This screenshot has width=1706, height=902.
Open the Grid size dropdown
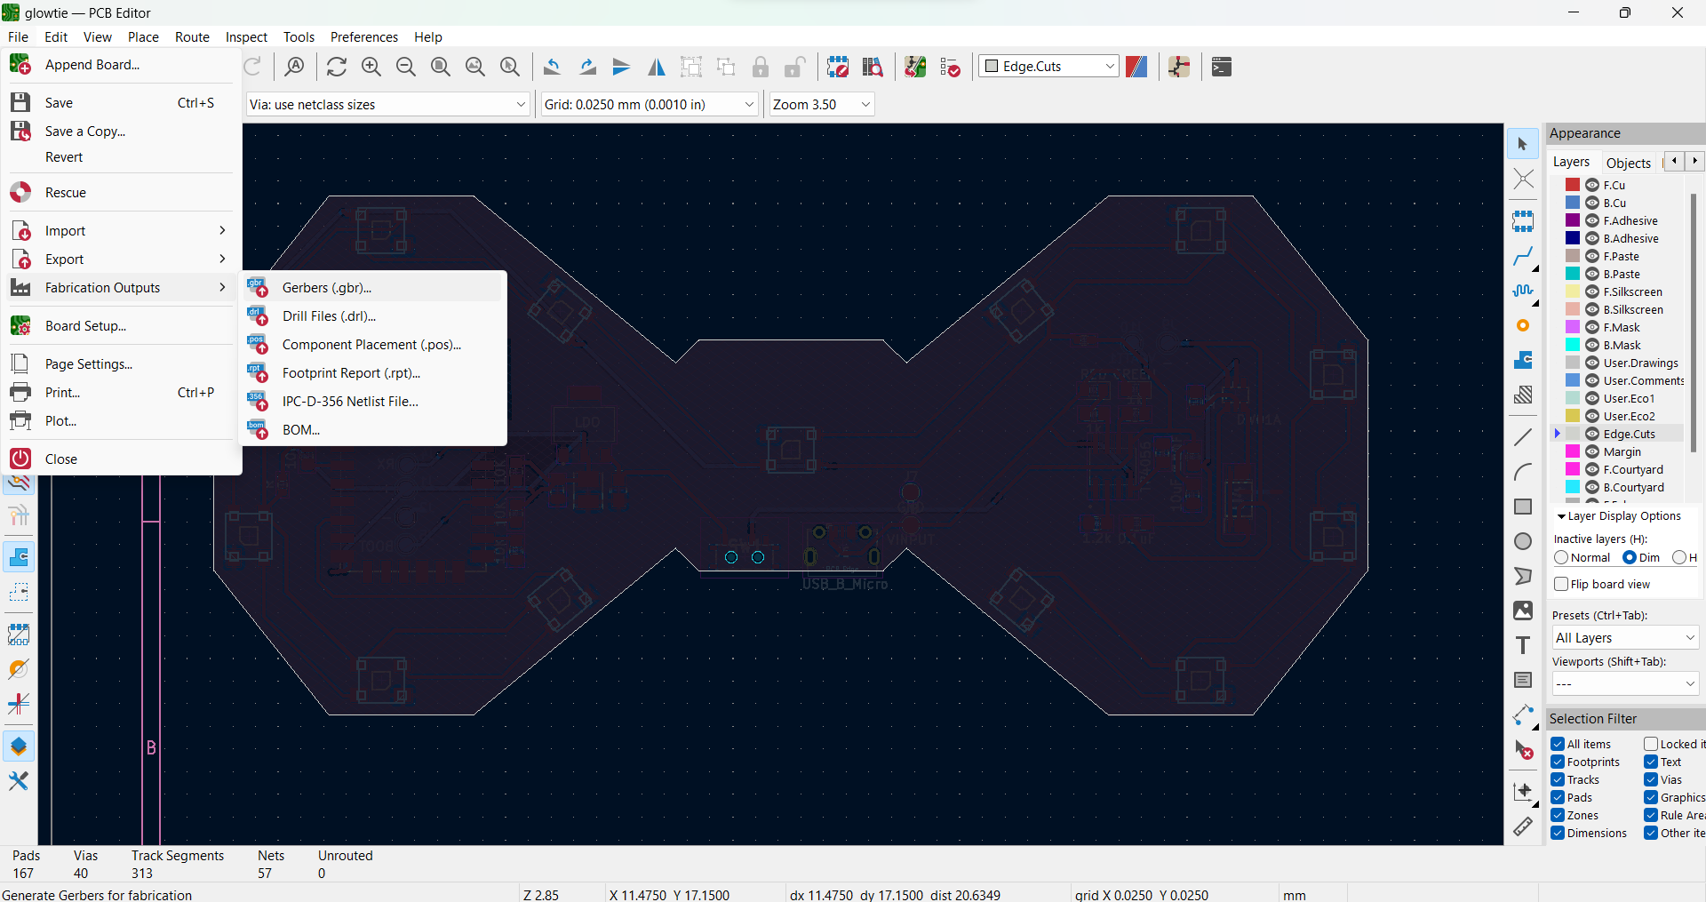pyautogui.click(x=650, y=105)
